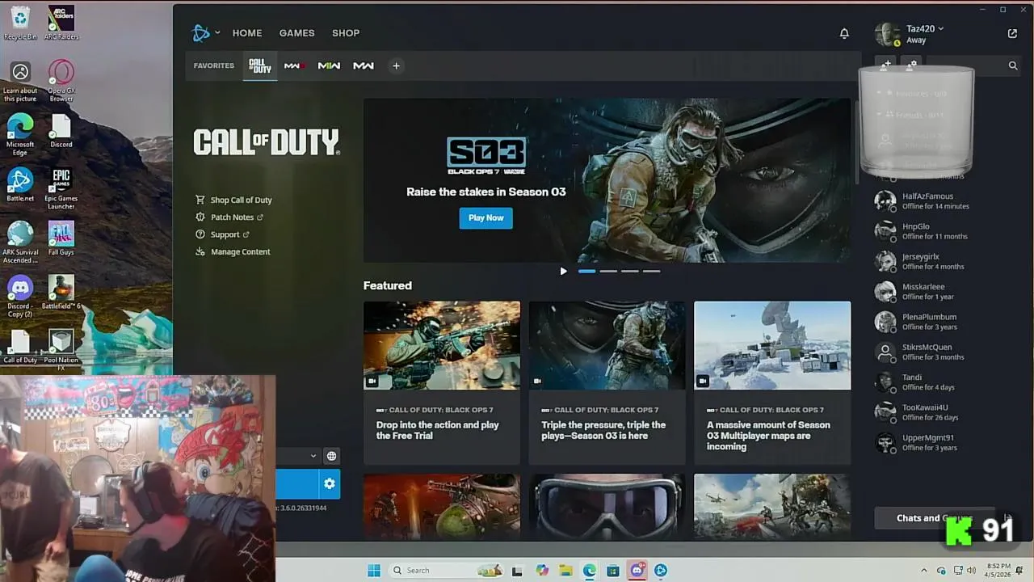
Task: Select Fall Guys desktop icon
Action: 61,238
